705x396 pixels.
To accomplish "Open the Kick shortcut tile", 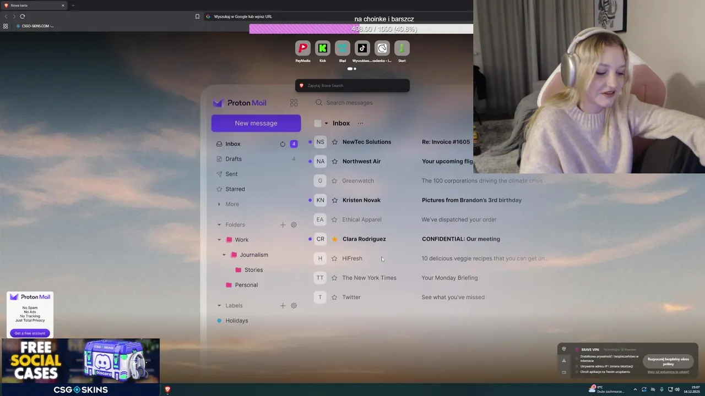I will click(x=323, y=48).
